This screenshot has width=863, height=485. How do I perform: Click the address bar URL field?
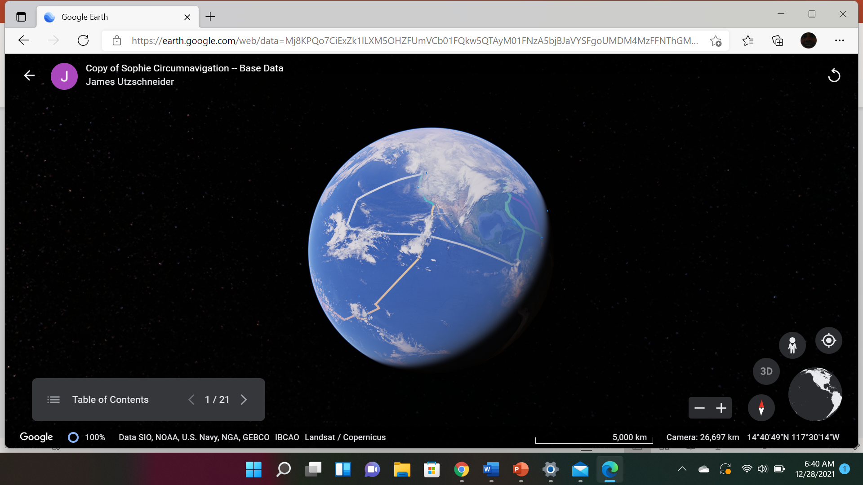(x=414, y=41)
